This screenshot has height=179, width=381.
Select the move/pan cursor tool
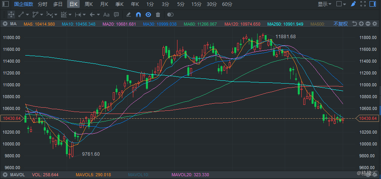pyautogui.click(x=11, y=15)
